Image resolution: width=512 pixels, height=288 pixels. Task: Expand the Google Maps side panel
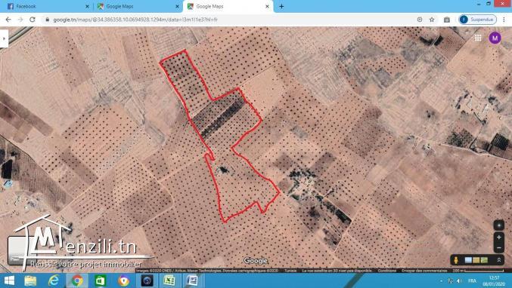[4, 38]
